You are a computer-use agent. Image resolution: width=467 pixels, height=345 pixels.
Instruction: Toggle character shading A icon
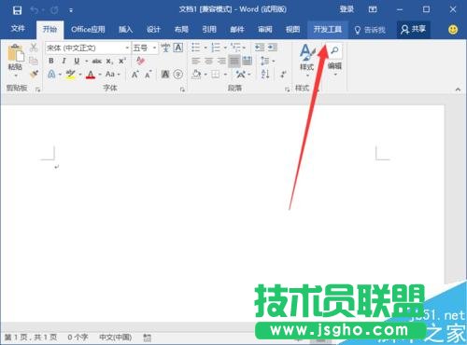point(165,75)
